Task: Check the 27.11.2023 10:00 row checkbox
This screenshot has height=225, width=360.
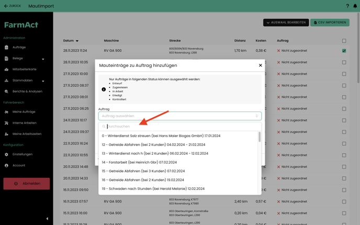Action: pos(344,74)
